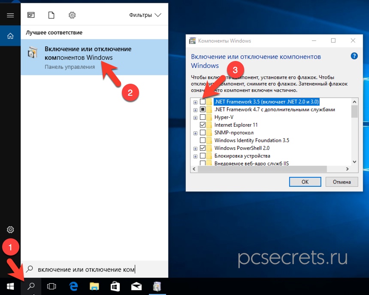This screenshot has width=369, height=295.
Task: Click the Отмена button
Action: [342, 182]
